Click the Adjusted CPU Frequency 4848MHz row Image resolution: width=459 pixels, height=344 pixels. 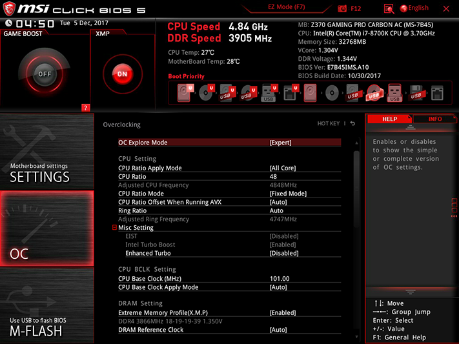tap(230, 185)
